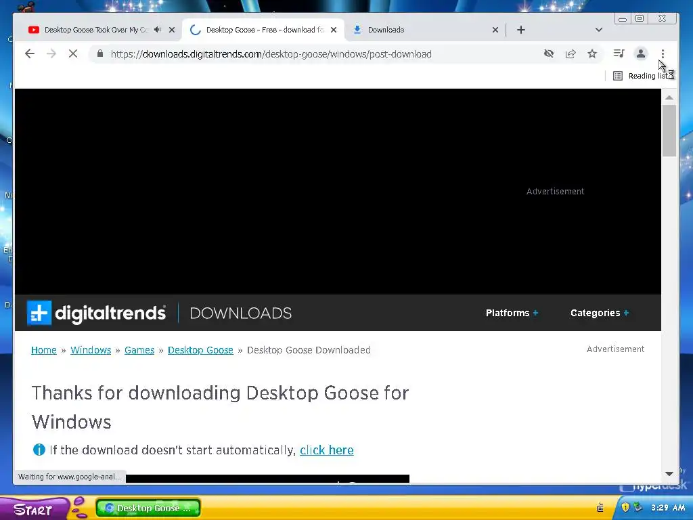
Task: Open the Chrome three-dot menu
Action: click(x=663, y=54)
